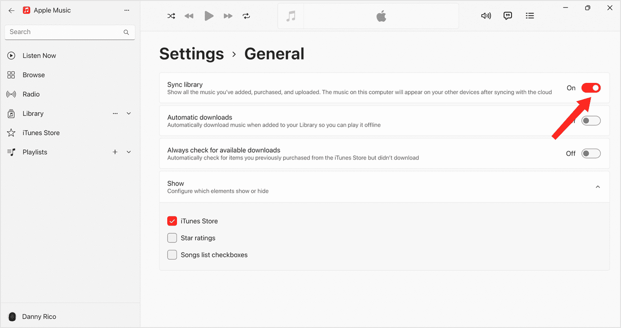Start playback with the play button
Viewport: 621px width, 328px height.
(x=209, y=16)
